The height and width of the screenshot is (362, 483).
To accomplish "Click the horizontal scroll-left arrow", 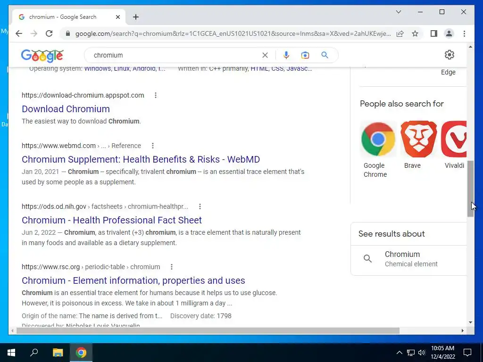I will (x=12, y=330).
